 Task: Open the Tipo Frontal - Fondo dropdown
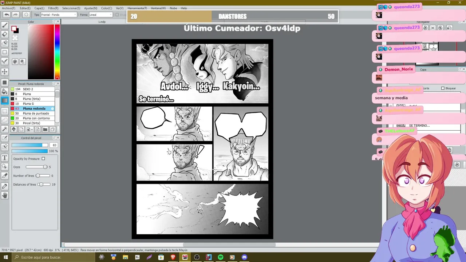59,15
